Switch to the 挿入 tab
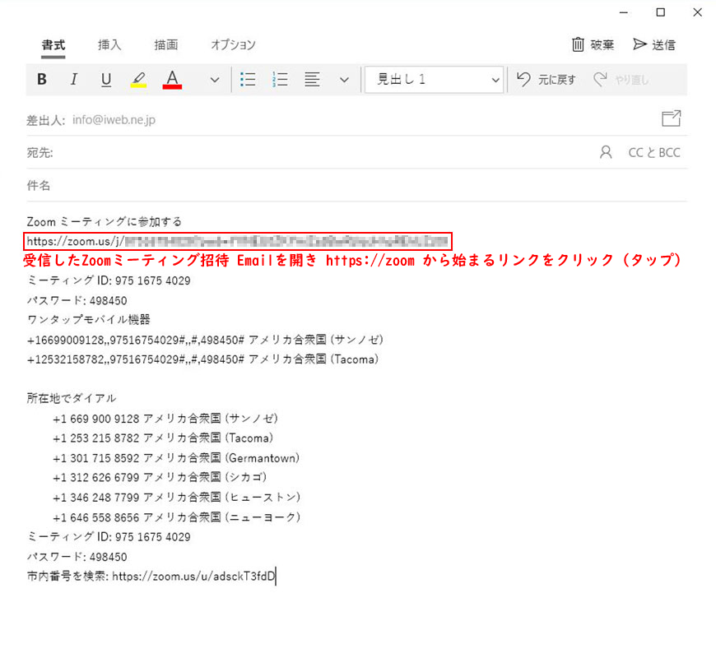This screenshot has width=716, height=658. click(x=109, y=44)
